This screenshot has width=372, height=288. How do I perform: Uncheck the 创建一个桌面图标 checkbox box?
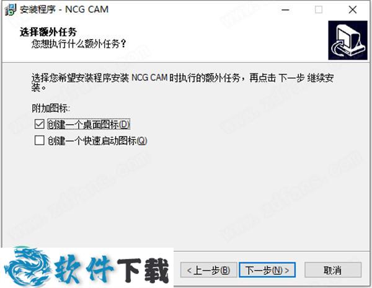(39, 124)
